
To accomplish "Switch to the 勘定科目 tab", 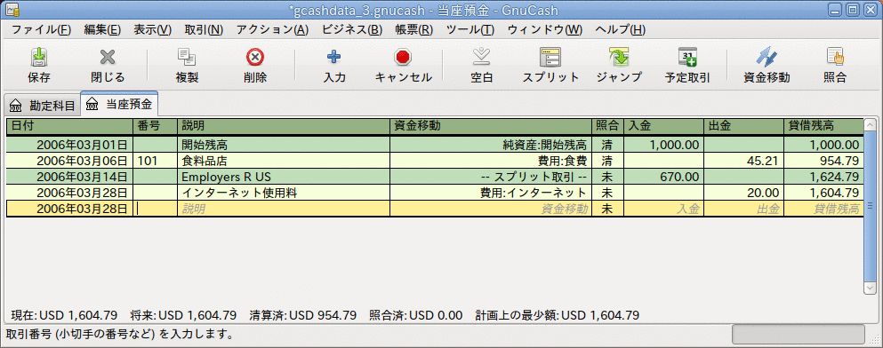I will tap(43, 105).
